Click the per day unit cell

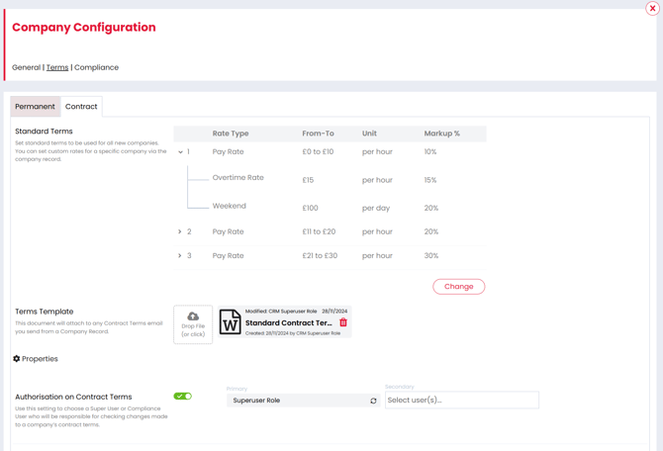tap(376, 208)
